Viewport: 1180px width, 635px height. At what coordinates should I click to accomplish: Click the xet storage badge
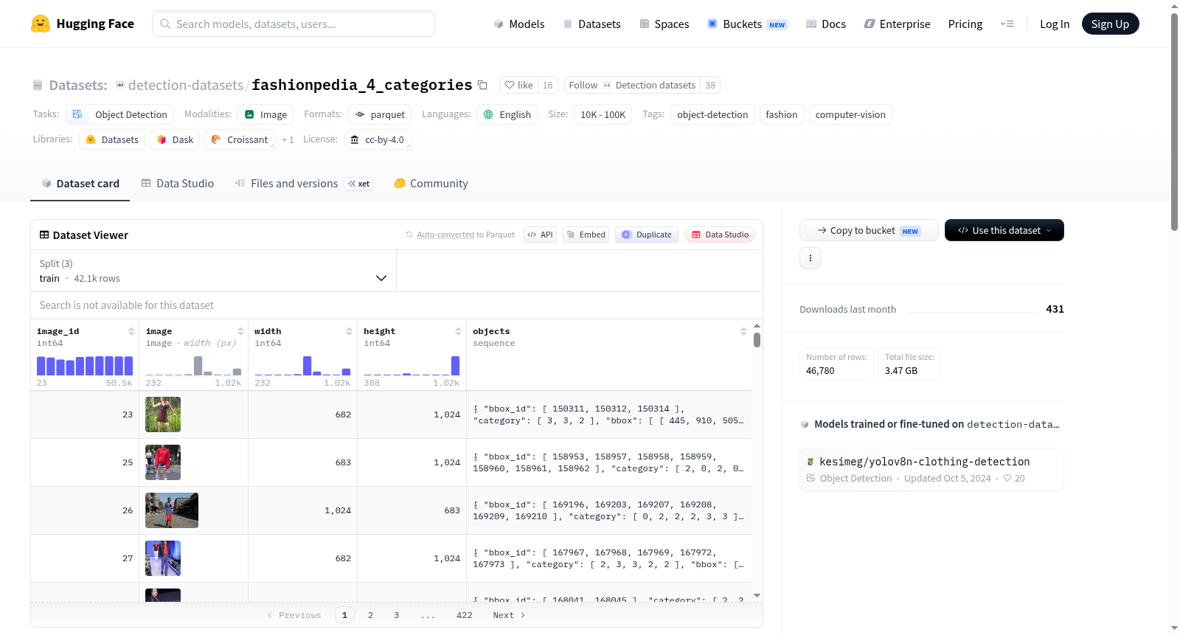point(359,184)
